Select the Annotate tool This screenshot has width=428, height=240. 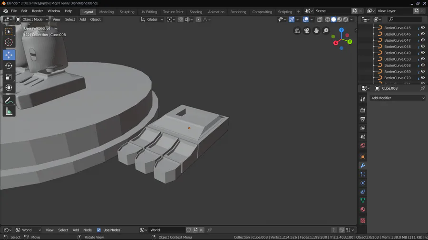tap(9, 101)
